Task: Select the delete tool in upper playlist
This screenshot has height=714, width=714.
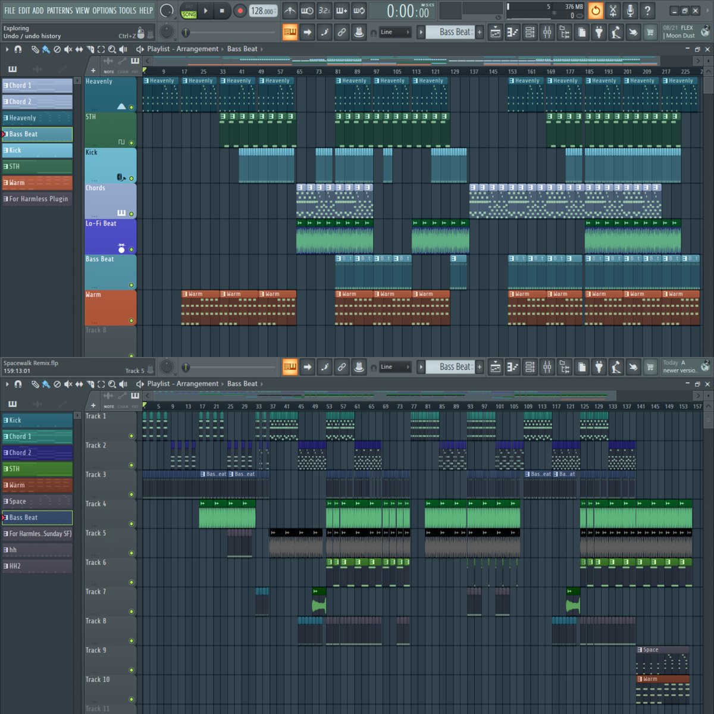Action: 57,49
